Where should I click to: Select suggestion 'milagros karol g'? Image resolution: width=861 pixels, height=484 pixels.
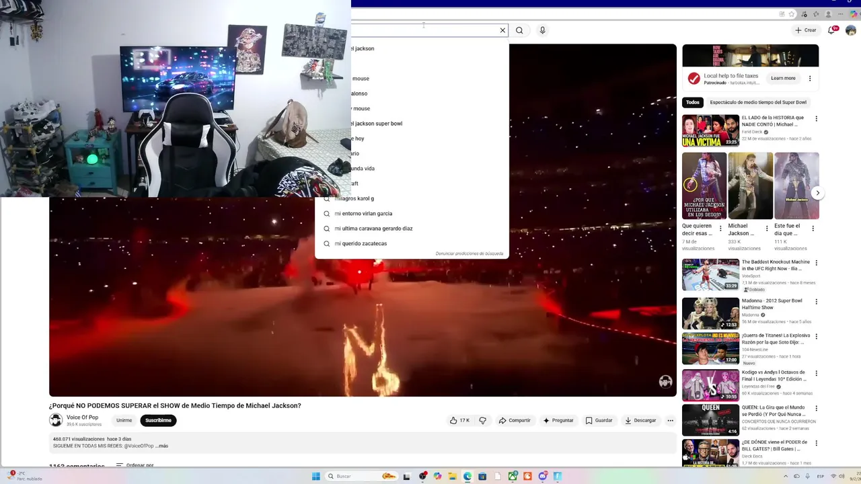pos(412,198)
